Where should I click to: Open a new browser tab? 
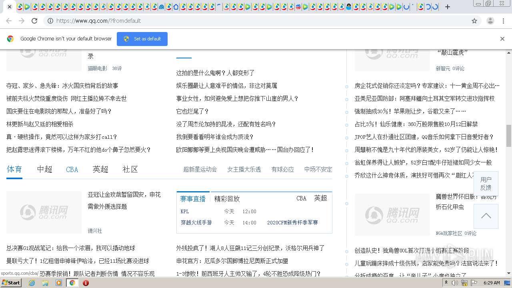pos(448,7)
